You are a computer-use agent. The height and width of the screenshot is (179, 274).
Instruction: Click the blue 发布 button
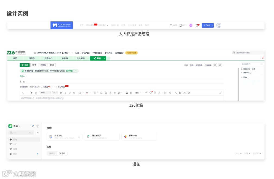click(208, 25)
